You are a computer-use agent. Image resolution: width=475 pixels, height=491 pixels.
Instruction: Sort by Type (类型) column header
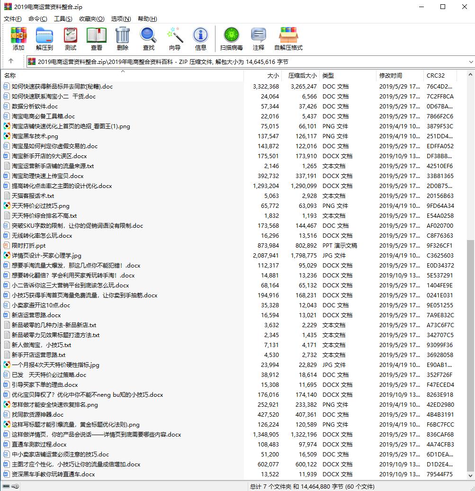click(348, 75)
